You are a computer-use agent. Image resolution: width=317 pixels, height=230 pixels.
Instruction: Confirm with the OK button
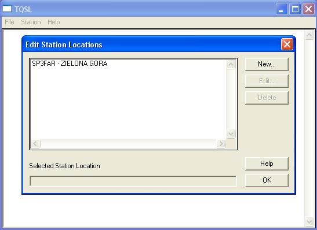pos(267,180)
